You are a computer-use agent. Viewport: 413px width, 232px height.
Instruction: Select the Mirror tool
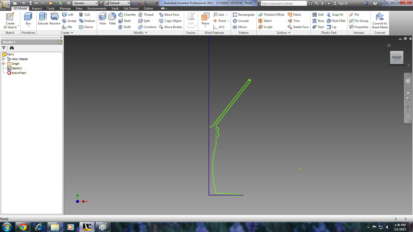point(240,27)
